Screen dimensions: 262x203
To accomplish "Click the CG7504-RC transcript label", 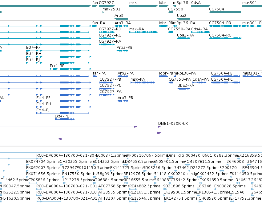I will [220, 35].
